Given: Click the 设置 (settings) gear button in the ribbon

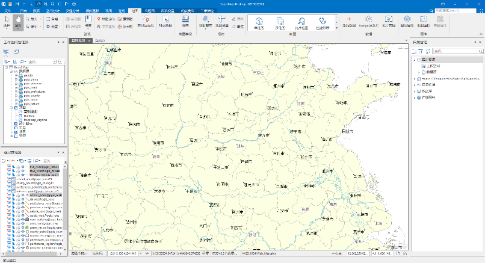Looking at the screenshot, I should coord(52,26).
